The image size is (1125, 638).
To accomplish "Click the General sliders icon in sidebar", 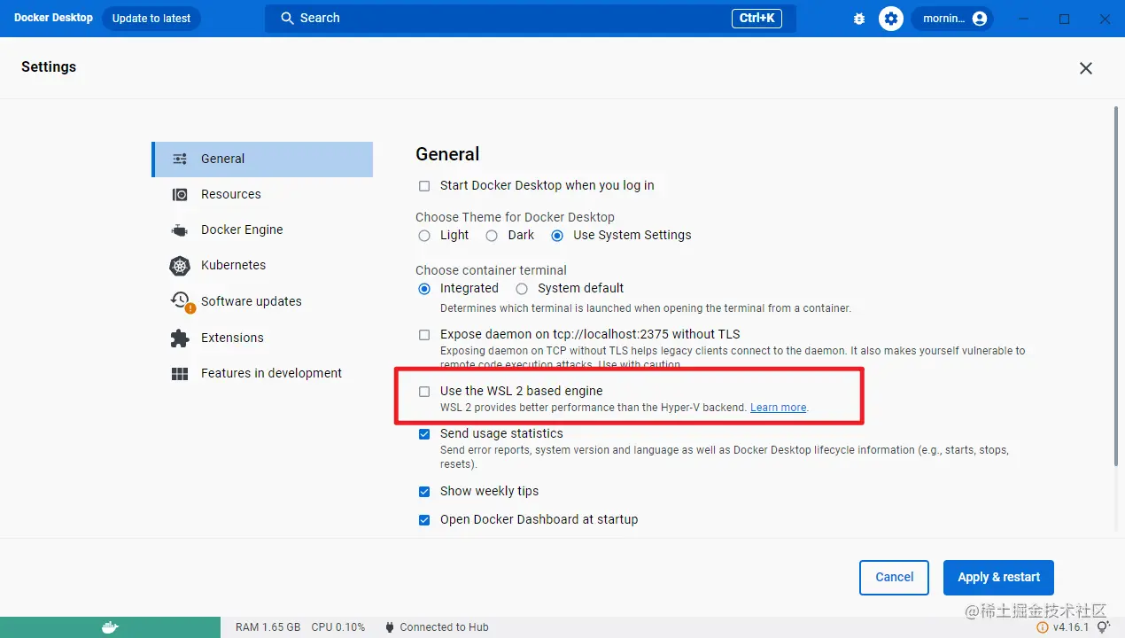I will click(180, 159).
